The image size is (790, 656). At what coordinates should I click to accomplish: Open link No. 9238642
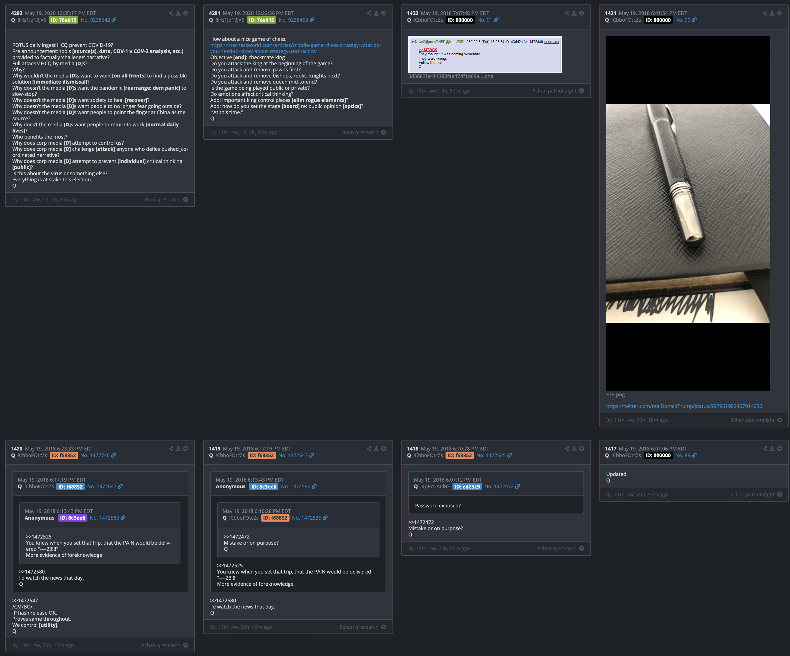pyautogui.click(x=99, y=20)
